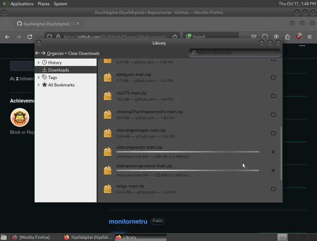Click netgo-main.zip archive icon
This screenshot has width=317, height=241.
tap(107, 189)
